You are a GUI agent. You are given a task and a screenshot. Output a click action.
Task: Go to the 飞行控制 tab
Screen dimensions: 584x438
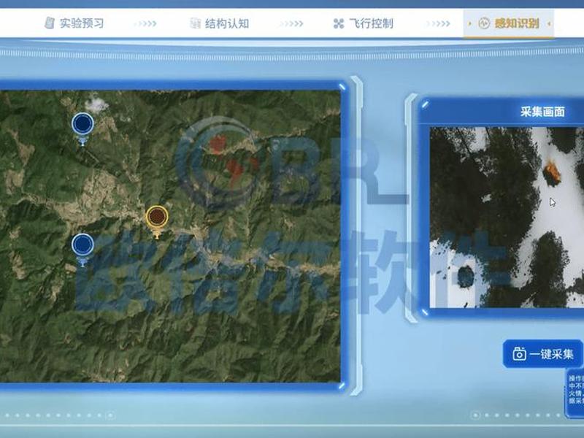pyautogui.click(x=363, y=23)
